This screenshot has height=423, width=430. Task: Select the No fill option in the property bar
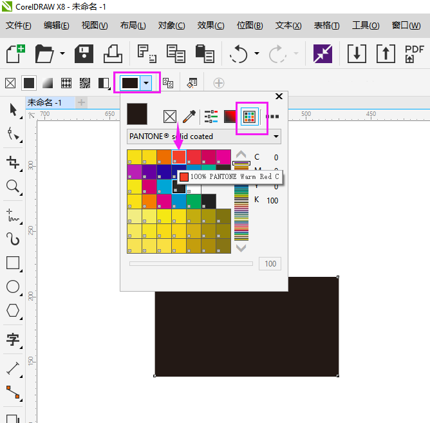(x=10, y=83)
